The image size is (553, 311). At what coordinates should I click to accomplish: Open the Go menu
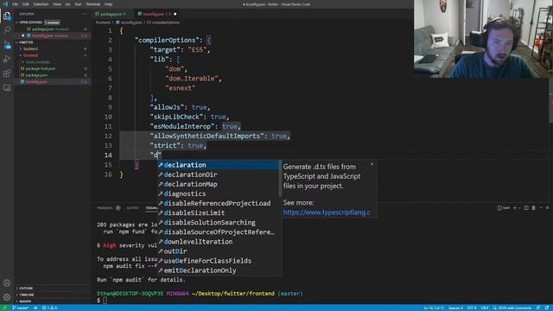point(67,4)
